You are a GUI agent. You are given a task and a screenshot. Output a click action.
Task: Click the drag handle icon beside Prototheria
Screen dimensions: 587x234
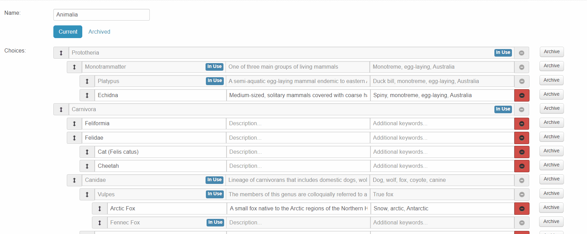coord(61,53)
